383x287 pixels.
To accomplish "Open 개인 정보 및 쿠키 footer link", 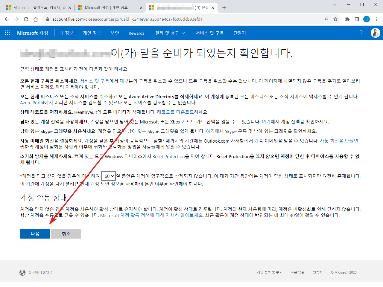I will [270, 272].
